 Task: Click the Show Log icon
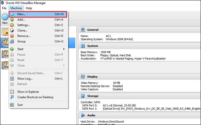click(x=12, y=79)
